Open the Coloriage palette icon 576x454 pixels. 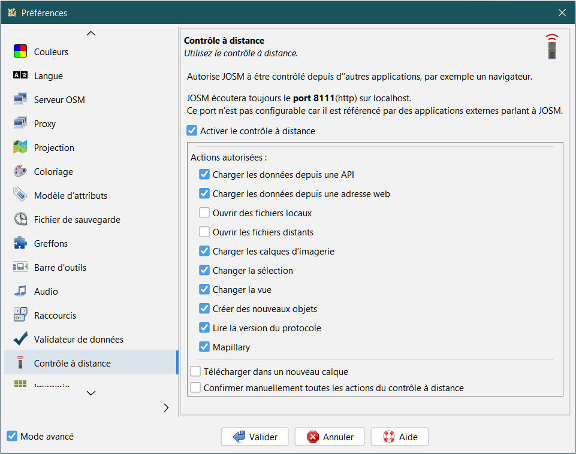(x=20, y=172)
